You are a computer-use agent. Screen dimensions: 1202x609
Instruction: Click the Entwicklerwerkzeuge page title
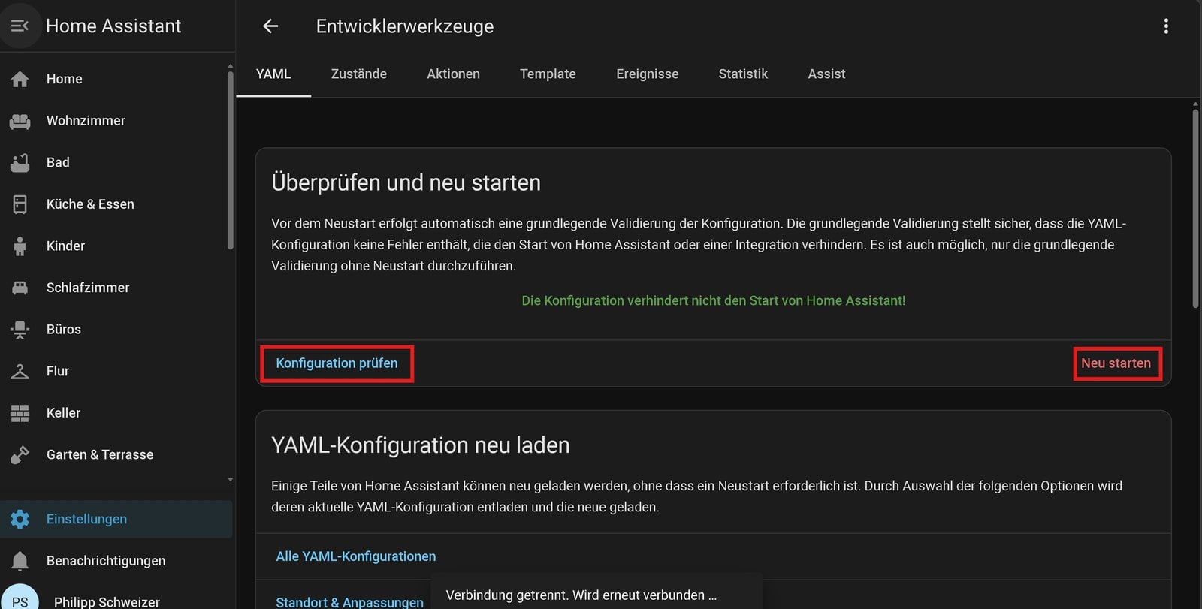pyautogui.click(x=405, y=26)
